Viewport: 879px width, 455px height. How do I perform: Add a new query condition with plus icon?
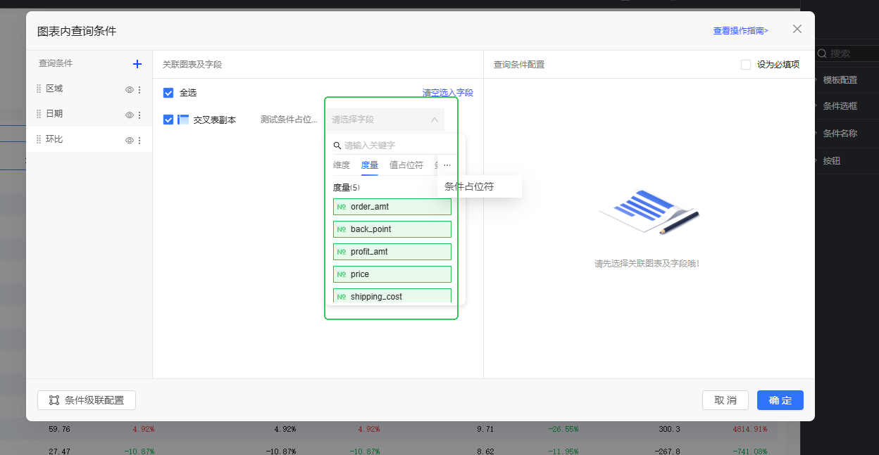tap(137, 64)
